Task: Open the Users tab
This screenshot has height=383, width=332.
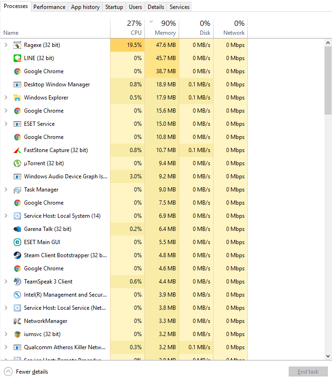Action: (x=135, y=7)
